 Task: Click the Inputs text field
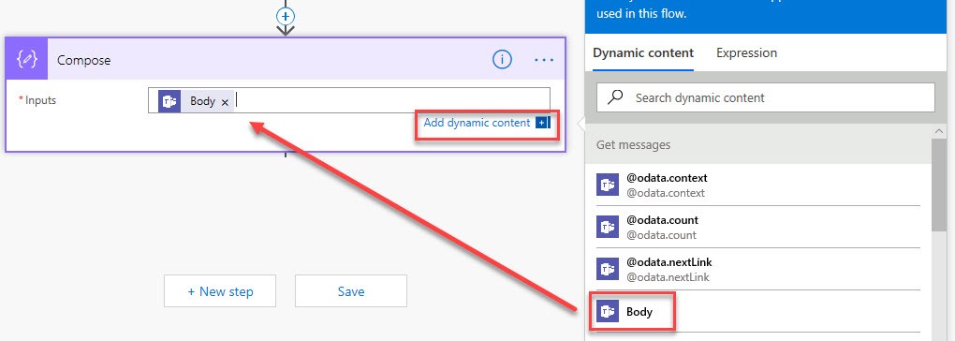(x=349, y=100)
